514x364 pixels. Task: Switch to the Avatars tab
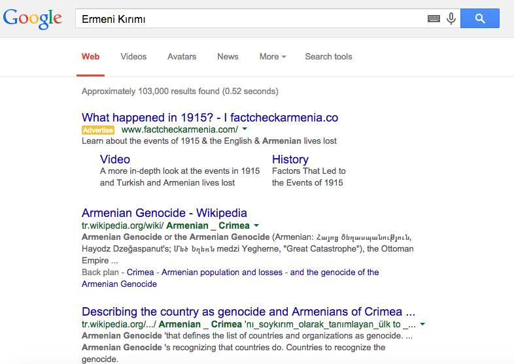(x=182, y=57)
